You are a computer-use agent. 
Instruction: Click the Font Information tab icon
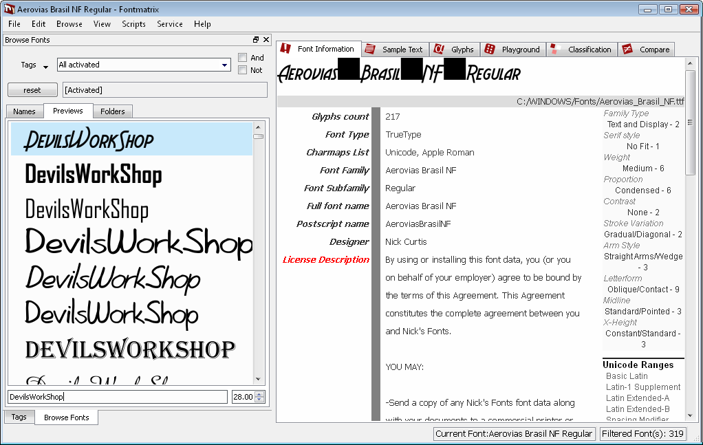285,49
